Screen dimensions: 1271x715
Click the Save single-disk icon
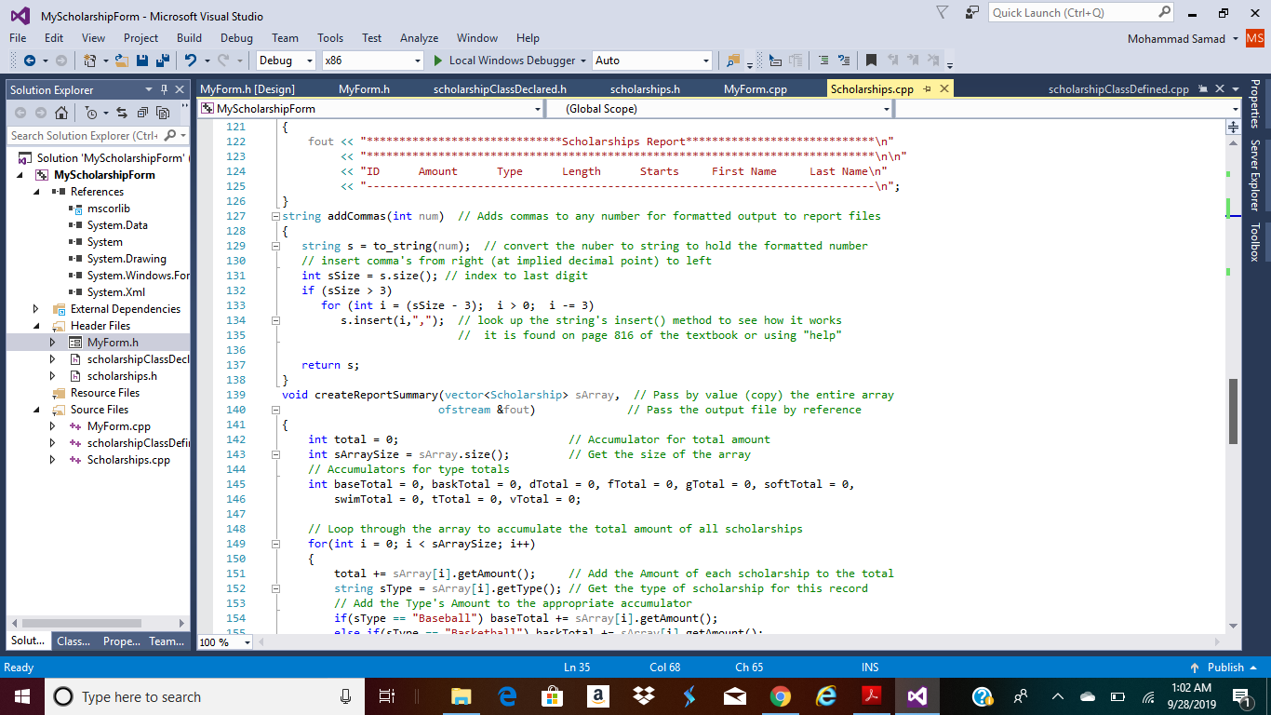[x=142, y=61]
